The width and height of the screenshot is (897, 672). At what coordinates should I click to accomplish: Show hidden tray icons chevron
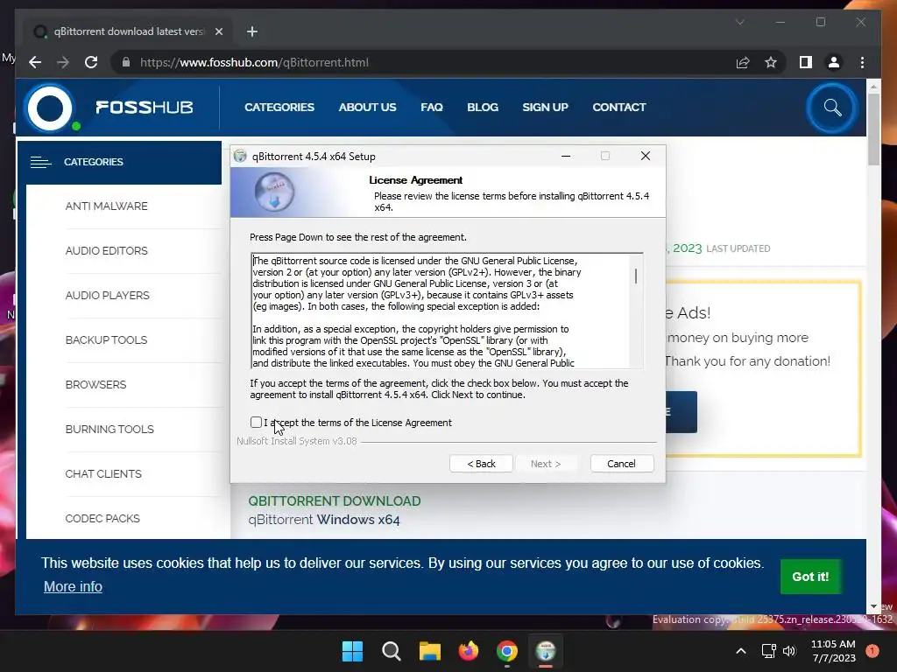tap(740, 651)
